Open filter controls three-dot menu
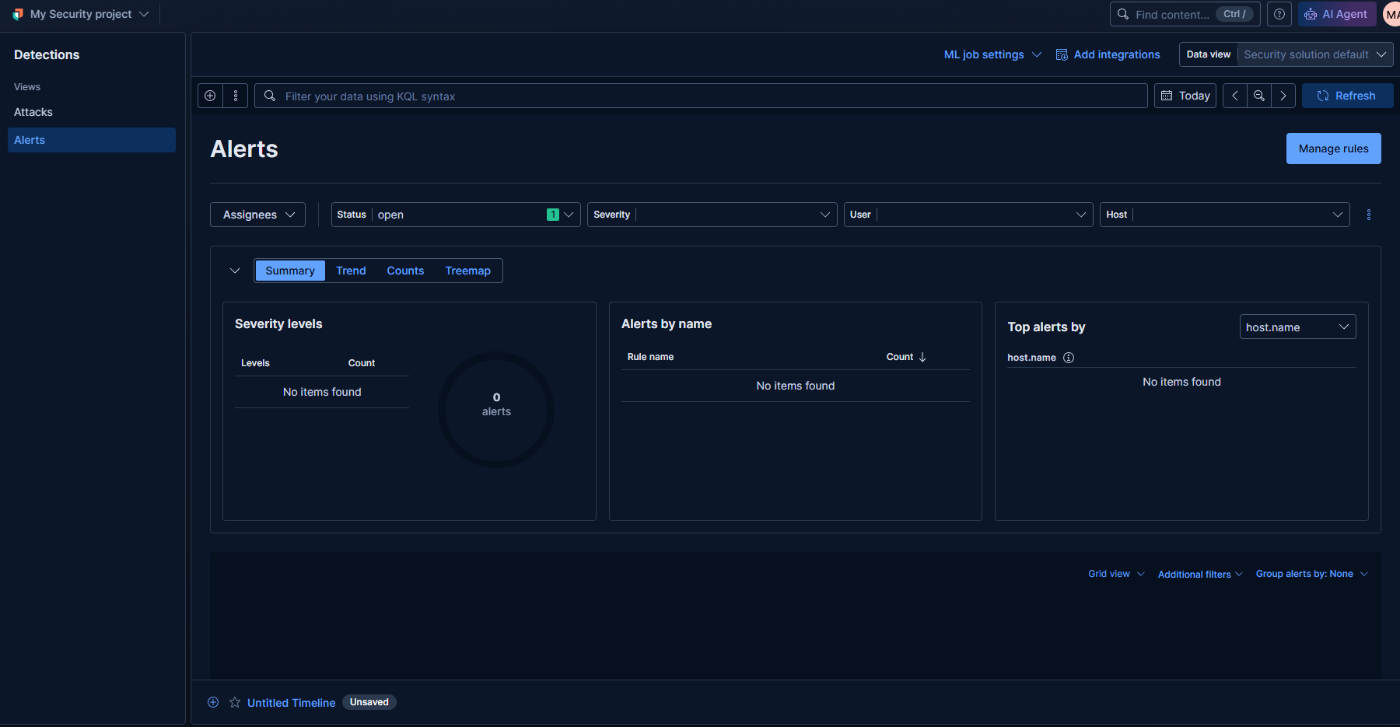Viewport: 1400px width, 727px height. [x=1369, y=215]
